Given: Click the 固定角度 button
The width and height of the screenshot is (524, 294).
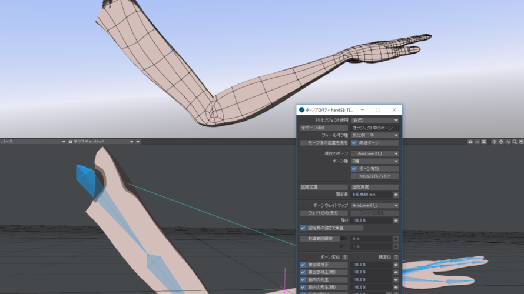Looking at the screenshot, I should (x=374, y=187).
